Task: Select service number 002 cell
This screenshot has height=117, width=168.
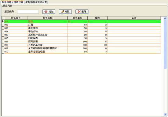Action: pos(16,25)
